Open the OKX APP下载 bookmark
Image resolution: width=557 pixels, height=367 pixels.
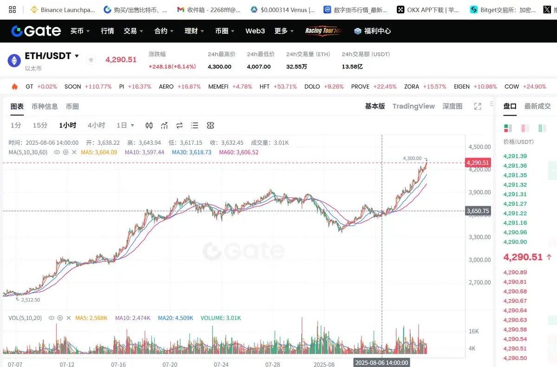[429, 9]
